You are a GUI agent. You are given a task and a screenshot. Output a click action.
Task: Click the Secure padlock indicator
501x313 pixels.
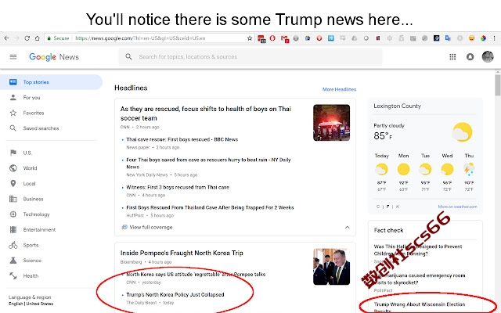(58, 38)
